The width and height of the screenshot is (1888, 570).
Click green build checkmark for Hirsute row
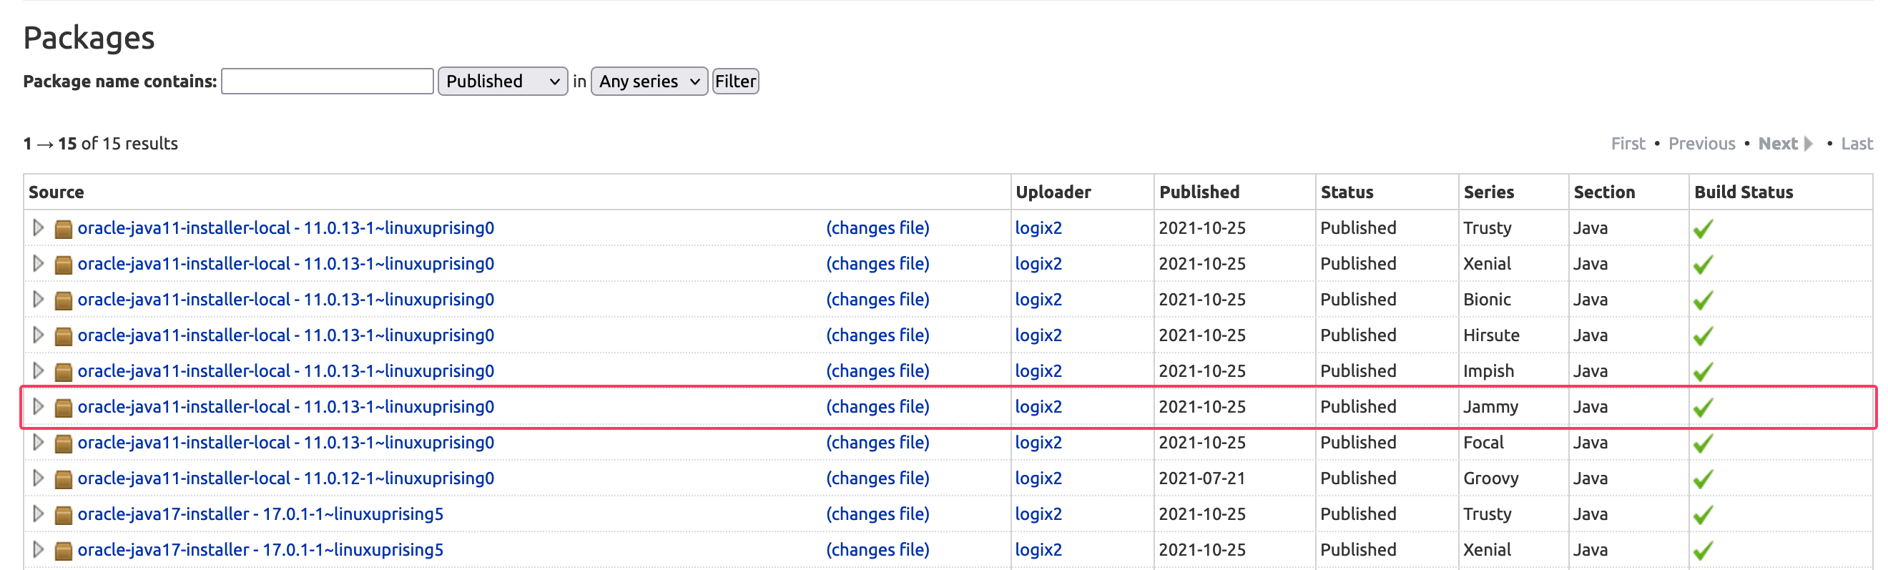coord(1703,336)
